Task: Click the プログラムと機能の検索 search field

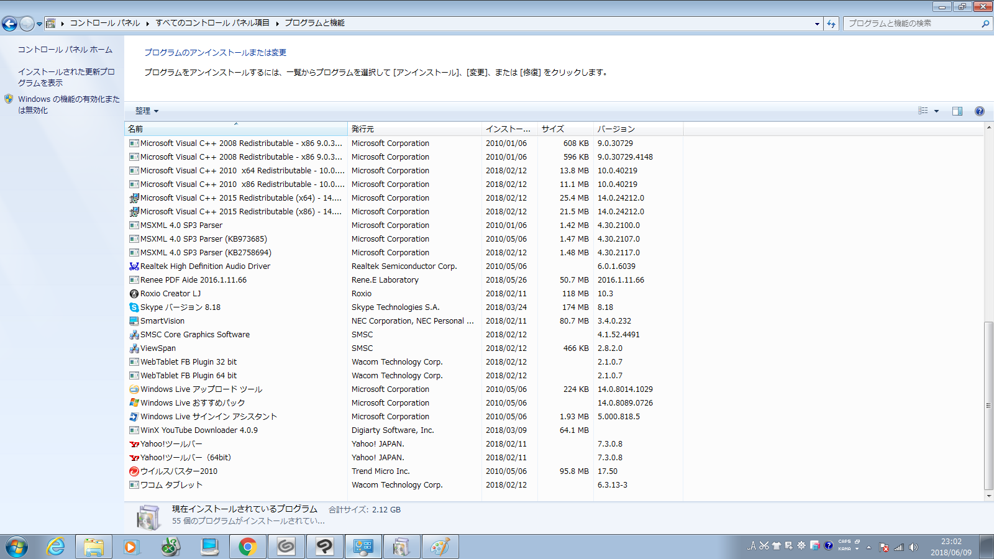Action: (910, 24)
